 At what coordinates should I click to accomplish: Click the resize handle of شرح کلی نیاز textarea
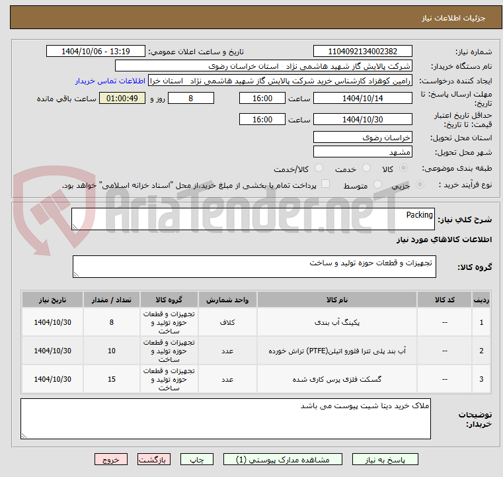click(x=75, y=227)
